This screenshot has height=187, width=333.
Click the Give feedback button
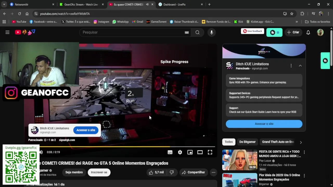click(x=252, y=31)
